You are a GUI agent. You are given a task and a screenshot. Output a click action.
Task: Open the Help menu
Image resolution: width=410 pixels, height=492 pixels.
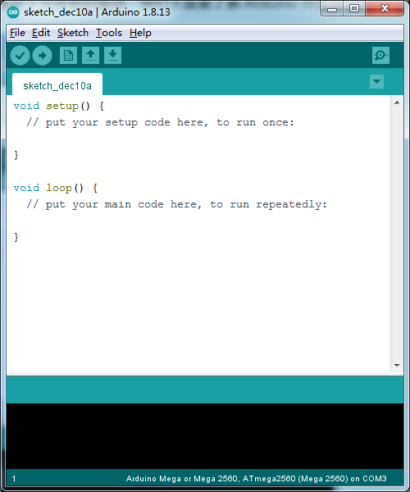coord(140,33)
